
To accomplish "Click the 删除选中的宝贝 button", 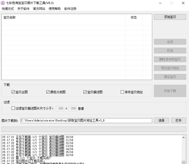I will tap(170, 59).
